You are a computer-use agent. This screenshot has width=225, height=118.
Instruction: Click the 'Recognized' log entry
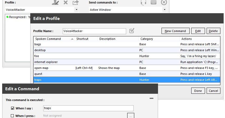coord(19,17)
